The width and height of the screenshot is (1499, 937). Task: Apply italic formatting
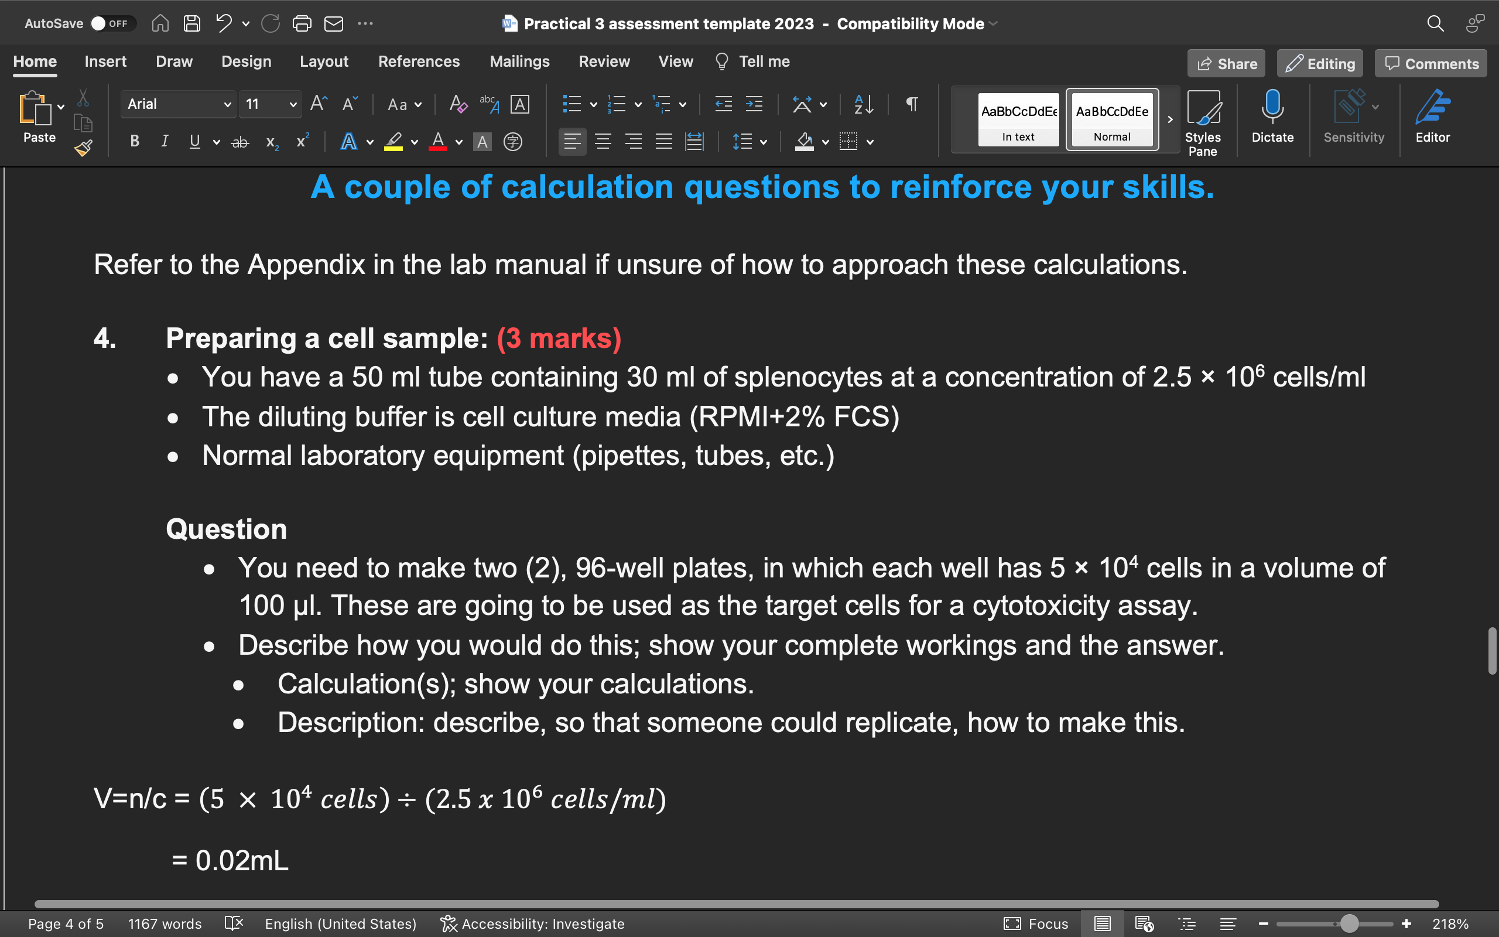pyautogui.click(x=164, y=141)
